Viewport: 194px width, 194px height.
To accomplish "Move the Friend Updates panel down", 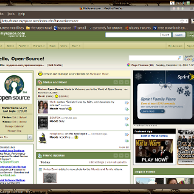I will (121, 156).
